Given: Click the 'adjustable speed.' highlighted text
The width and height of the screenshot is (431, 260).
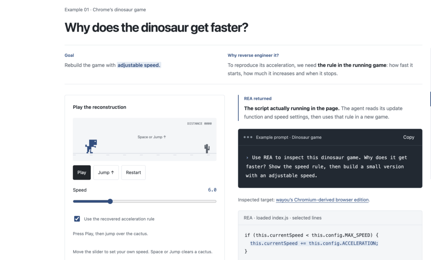Looking at the screenshot, I should point(139,65).
